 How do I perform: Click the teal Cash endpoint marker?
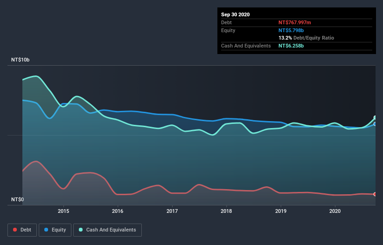click(375, 118)
